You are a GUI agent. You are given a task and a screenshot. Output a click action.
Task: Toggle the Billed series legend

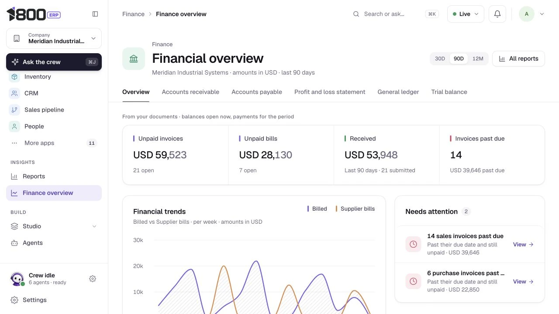[317, 209]
